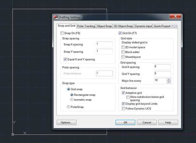196x143 pixels.
Task: Check the Block editor option
Action: (x=123, y=52)
